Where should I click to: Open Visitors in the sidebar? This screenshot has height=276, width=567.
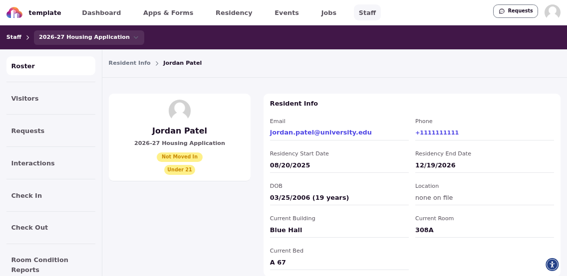click(51, 99)
